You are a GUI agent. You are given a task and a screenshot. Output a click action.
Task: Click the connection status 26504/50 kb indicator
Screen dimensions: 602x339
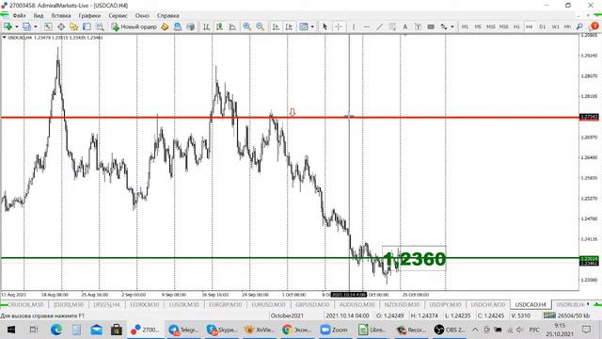pos(566,315)
